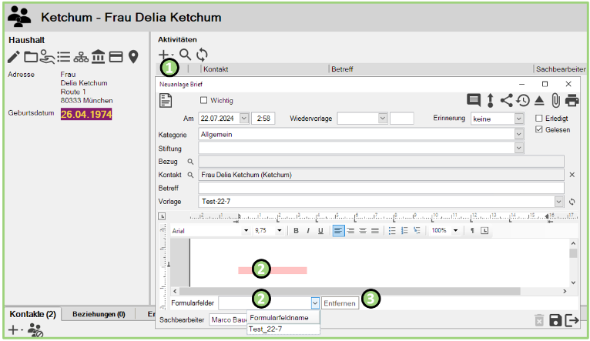590x341 pixels.
Task: Enable the Wichtig checkbox
Action: [x=204, y=100]
